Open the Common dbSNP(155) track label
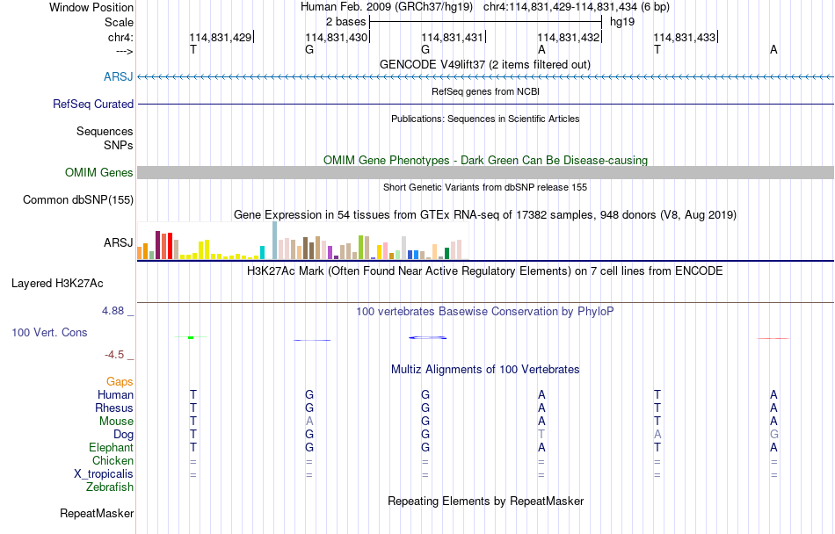 pos(78,200)
